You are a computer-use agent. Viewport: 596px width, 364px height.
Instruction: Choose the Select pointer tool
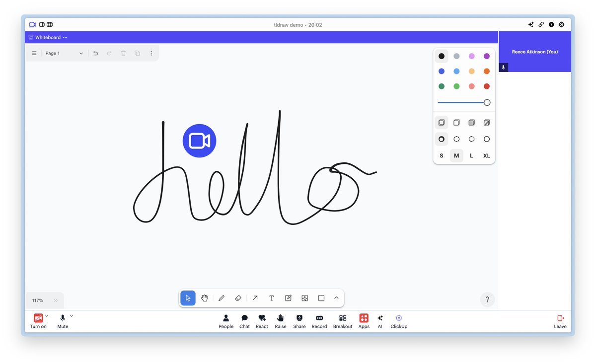coord(188,298)
